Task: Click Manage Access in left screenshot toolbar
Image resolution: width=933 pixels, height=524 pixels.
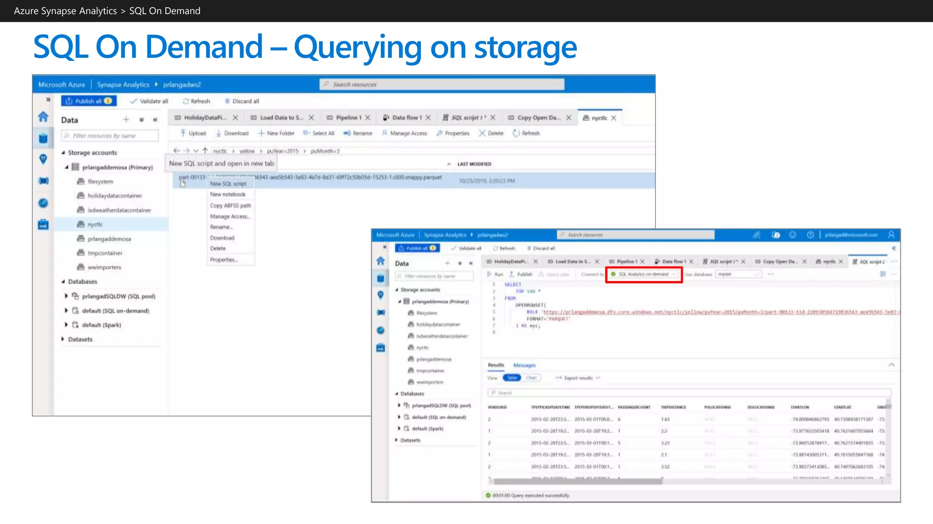Action: pos(404,133)
